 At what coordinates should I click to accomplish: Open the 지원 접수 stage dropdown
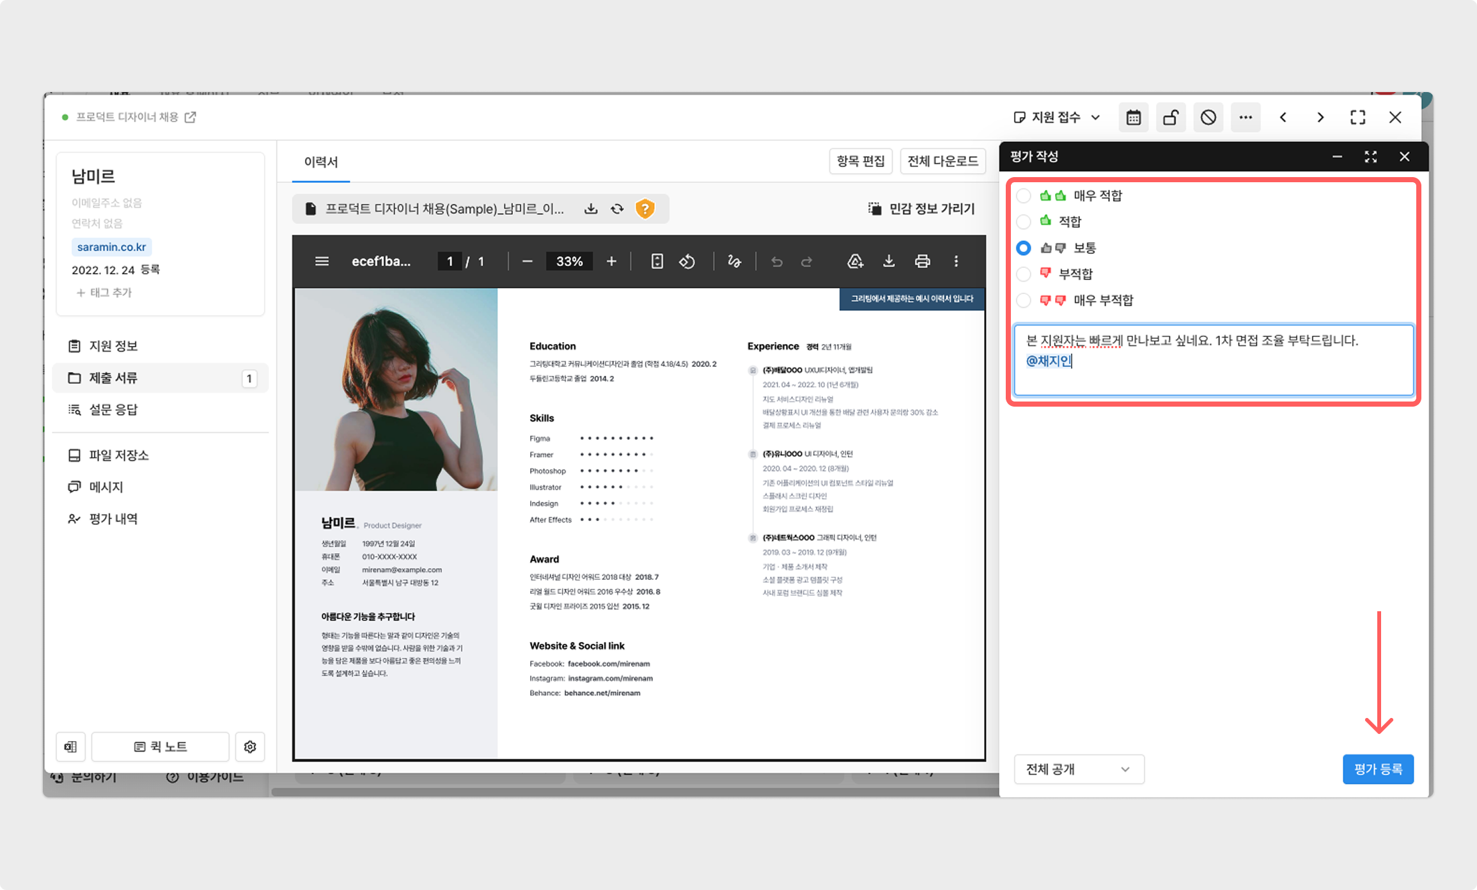(1058, 118)
